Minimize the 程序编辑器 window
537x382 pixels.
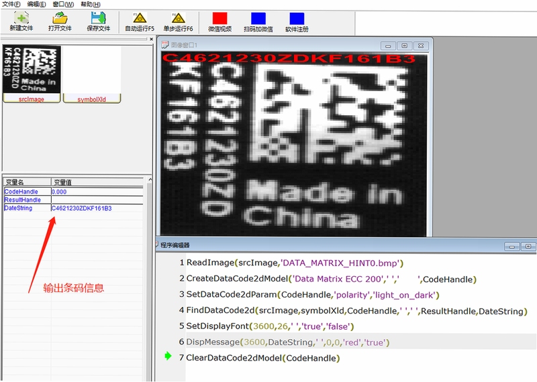512,246
